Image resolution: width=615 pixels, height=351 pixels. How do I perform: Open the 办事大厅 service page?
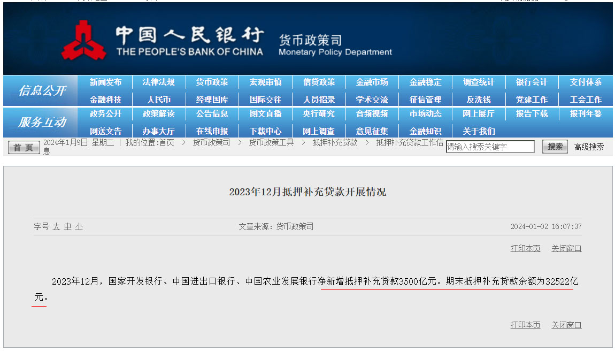point(158,131)
